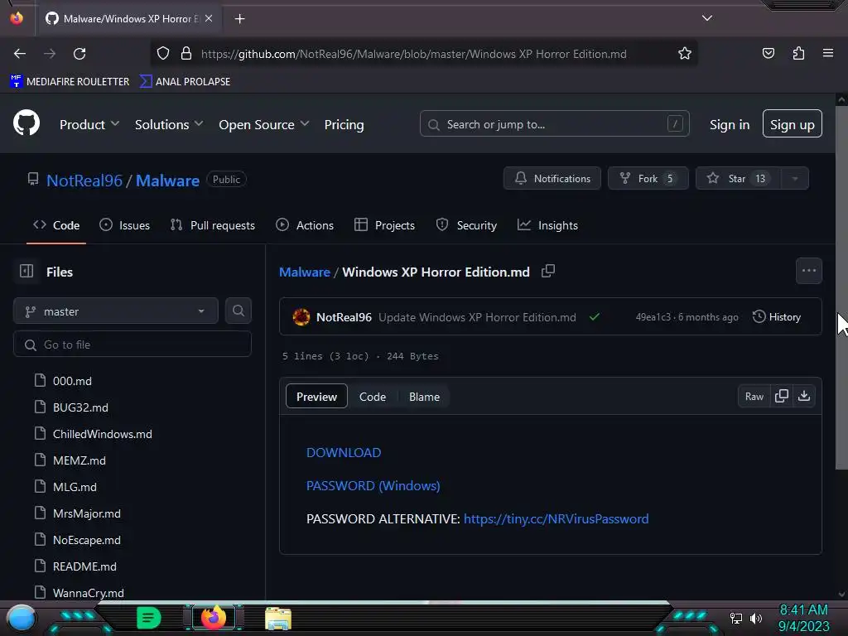Open the tracking protection shield icon
Image resolution: width=848 pixels, height=636 pixels.
pyautogui.click(x=163, y=54)
